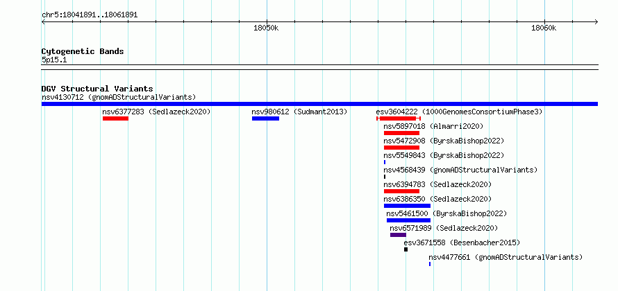Open nsv5472908 (ByrskaBishop2022) label

(x=444, y=141)
